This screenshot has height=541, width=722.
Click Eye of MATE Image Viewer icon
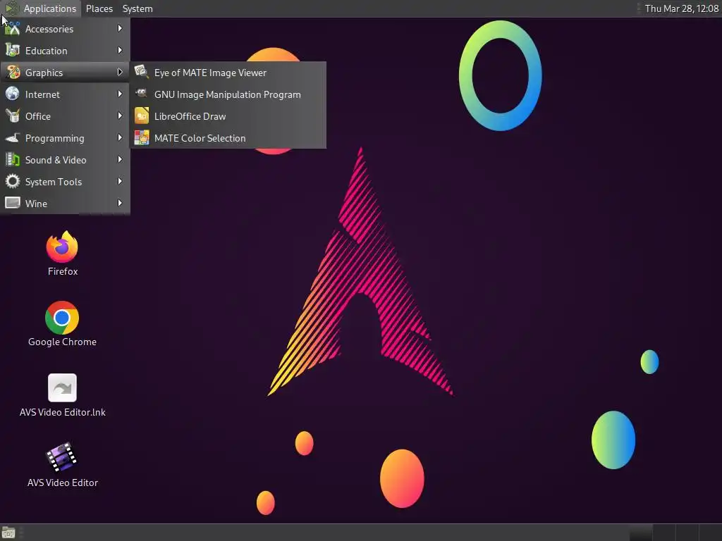point(141,73)
